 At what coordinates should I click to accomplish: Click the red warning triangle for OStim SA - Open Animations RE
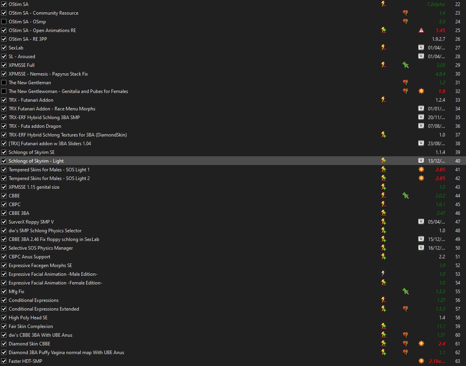coord(421,30)
